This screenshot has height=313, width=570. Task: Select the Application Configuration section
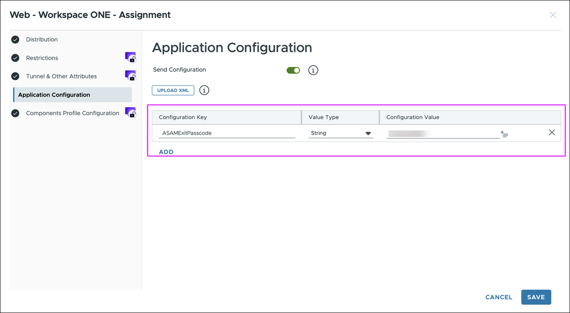pos(72,95)
